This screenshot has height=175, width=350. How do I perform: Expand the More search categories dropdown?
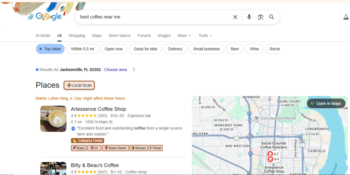(184, 36)
